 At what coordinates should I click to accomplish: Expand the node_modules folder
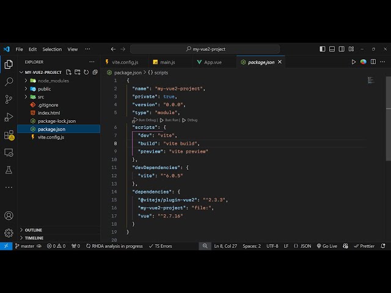(x=53, y=81)
